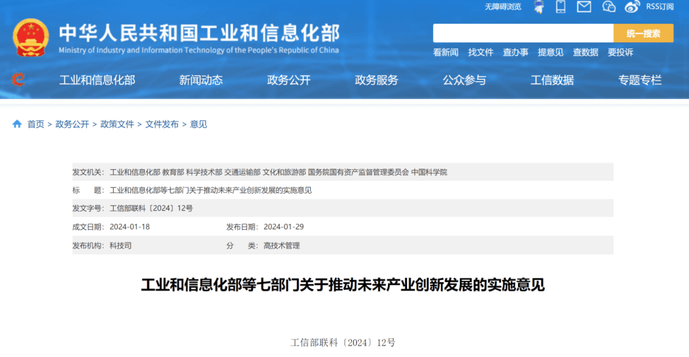Viewport: 689px width, 357px height.
Task: Click the 分类 value 高技术管理
Action: click(282, 246)
